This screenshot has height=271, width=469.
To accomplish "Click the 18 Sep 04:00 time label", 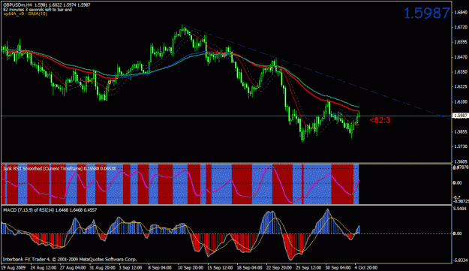I will pyautogui.click(x=249, y=268).
